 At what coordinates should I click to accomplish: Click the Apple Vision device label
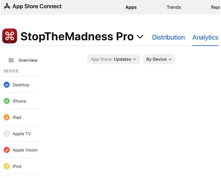coord(25,150)
